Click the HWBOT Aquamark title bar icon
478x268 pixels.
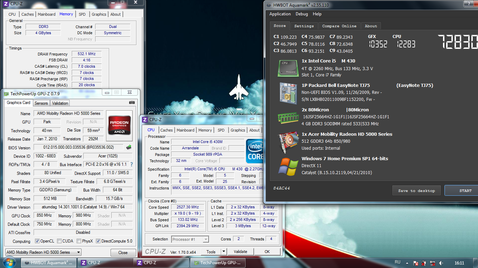268,5
